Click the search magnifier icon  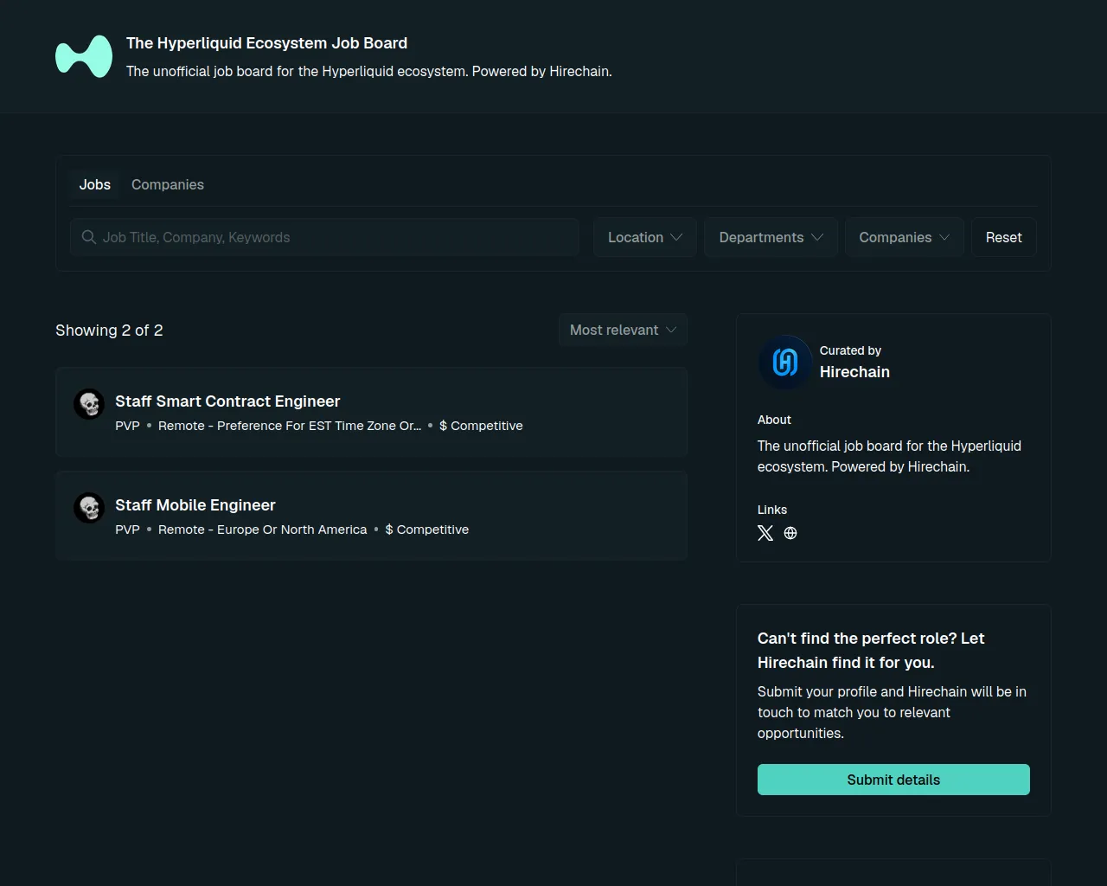(88, 237)
